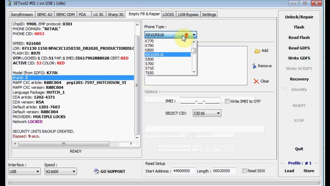Click the highlighted Brand: 3 log line

73,78
